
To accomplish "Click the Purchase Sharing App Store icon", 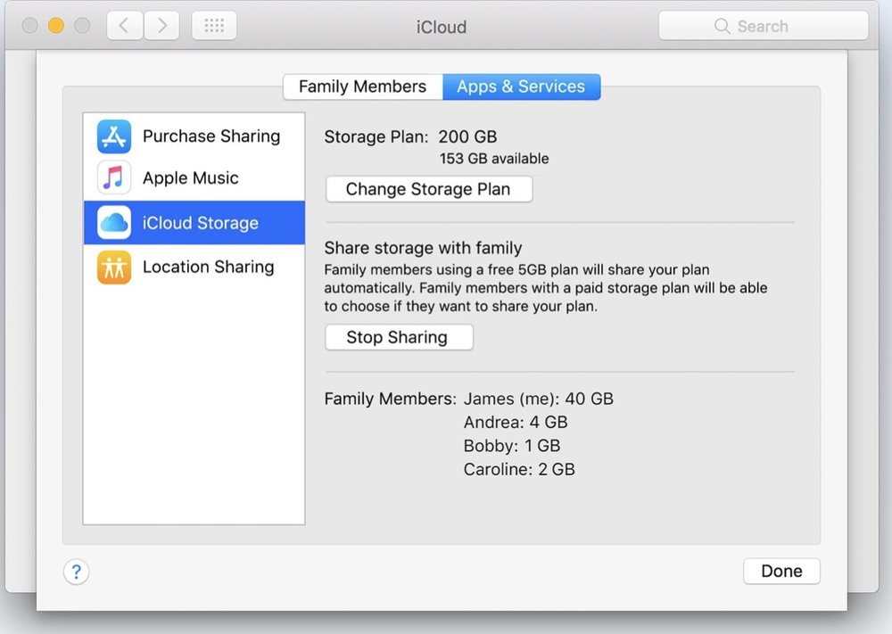I will [114, 136].
